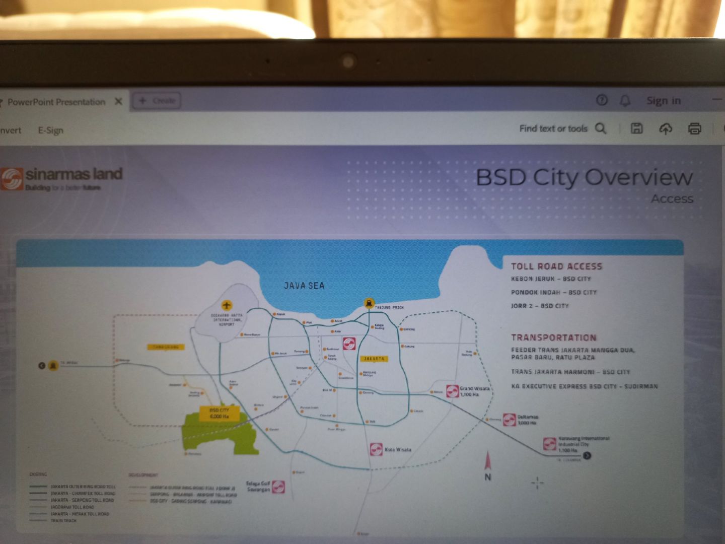Click the KEBON JERUK – BSD CITY line
725x544 pixels.
(551, 279)
